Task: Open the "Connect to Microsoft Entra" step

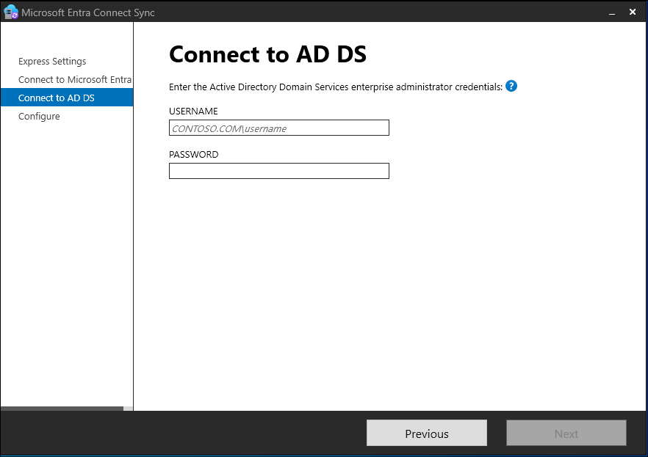Action: coord(73,79)
